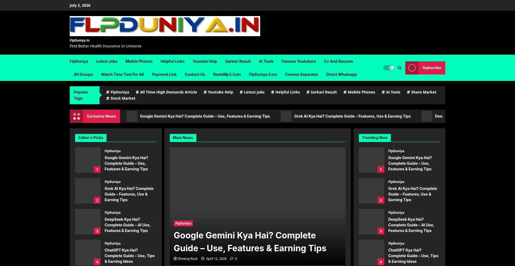515x266 pixels.
Task: Click FlpDuniya category above Trending DeepSeek article
Action: [396, 213]
